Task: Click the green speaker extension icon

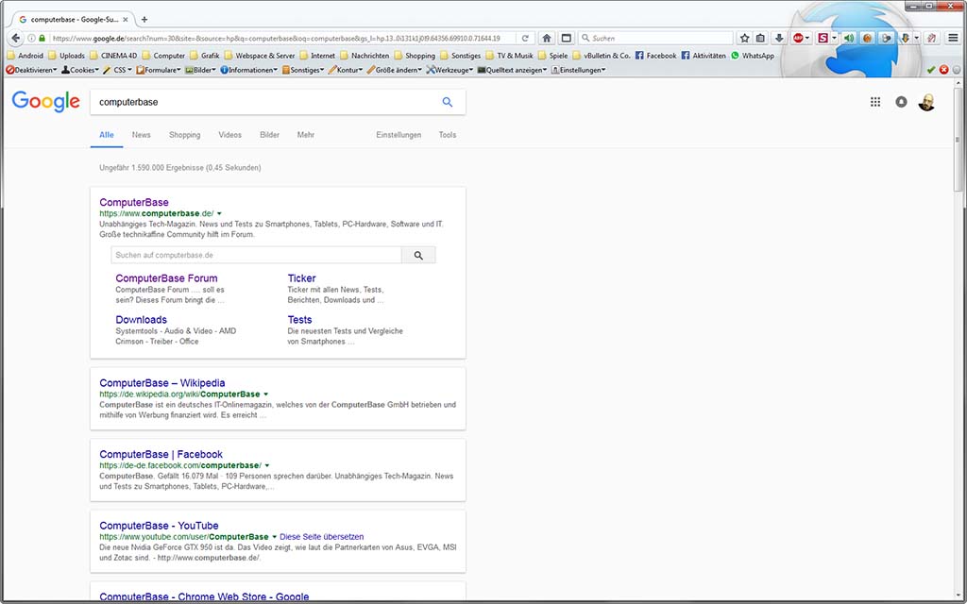Action: click(x=849, y=38)
